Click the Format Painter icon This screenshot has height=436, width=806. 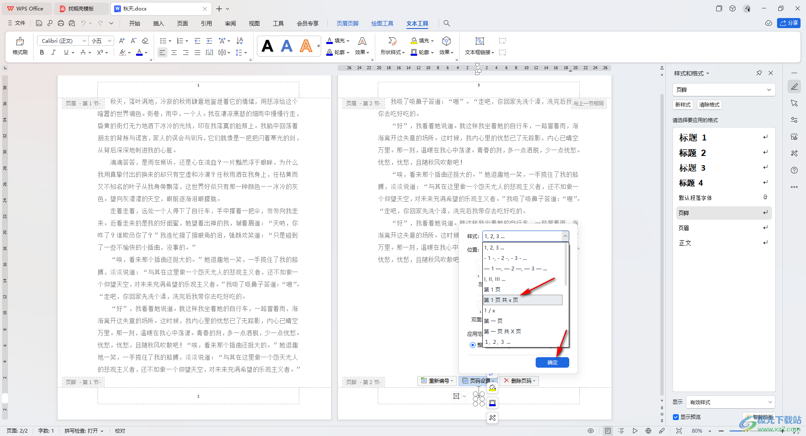click(20, 46)
